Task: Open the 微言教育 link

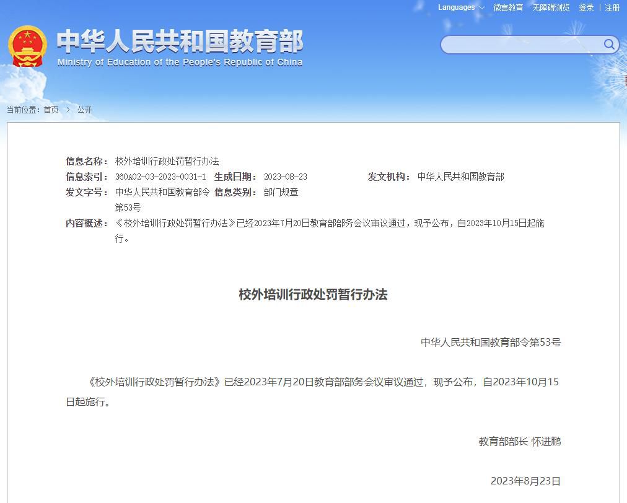Action: (x=508, y=7)
